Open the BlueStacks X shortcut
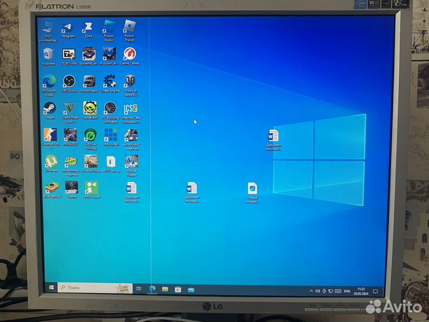The image size is (429, 322). pos(52,190)
